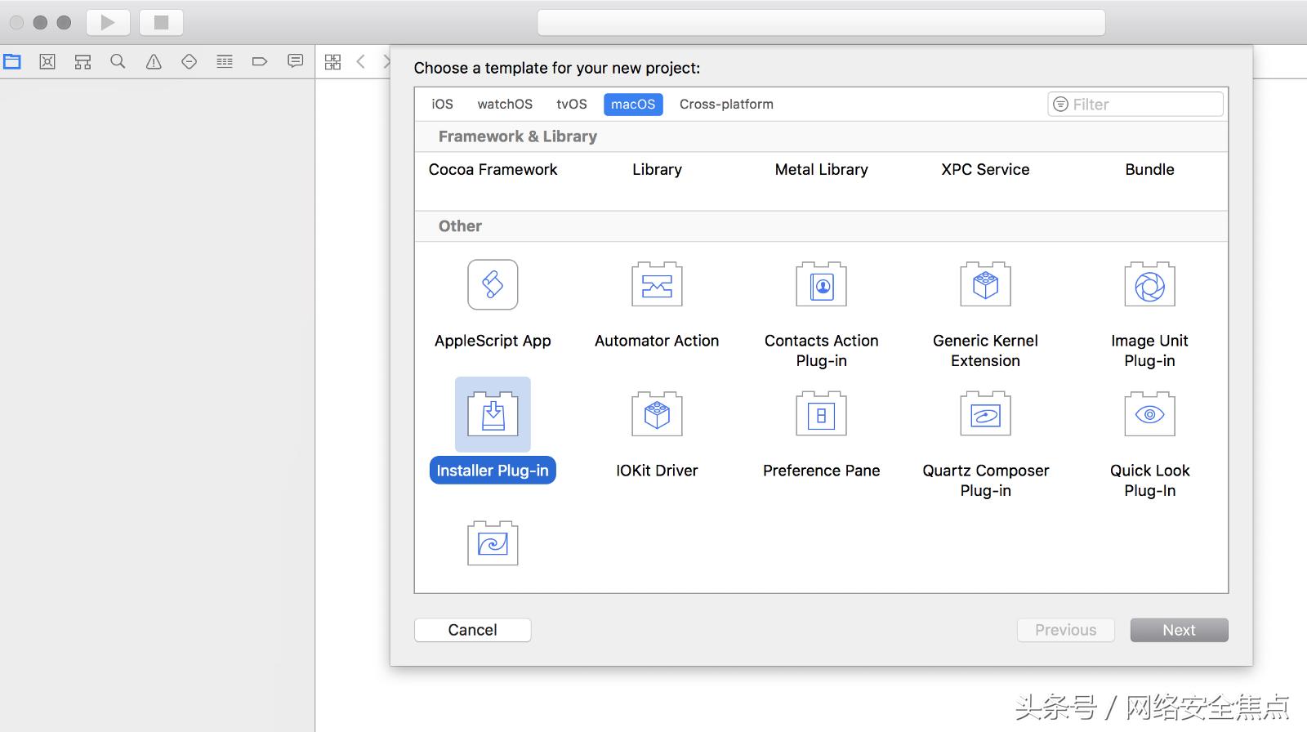Click the Framework & Library section header
1307x732 pixels.
click(x=518, y=136)
